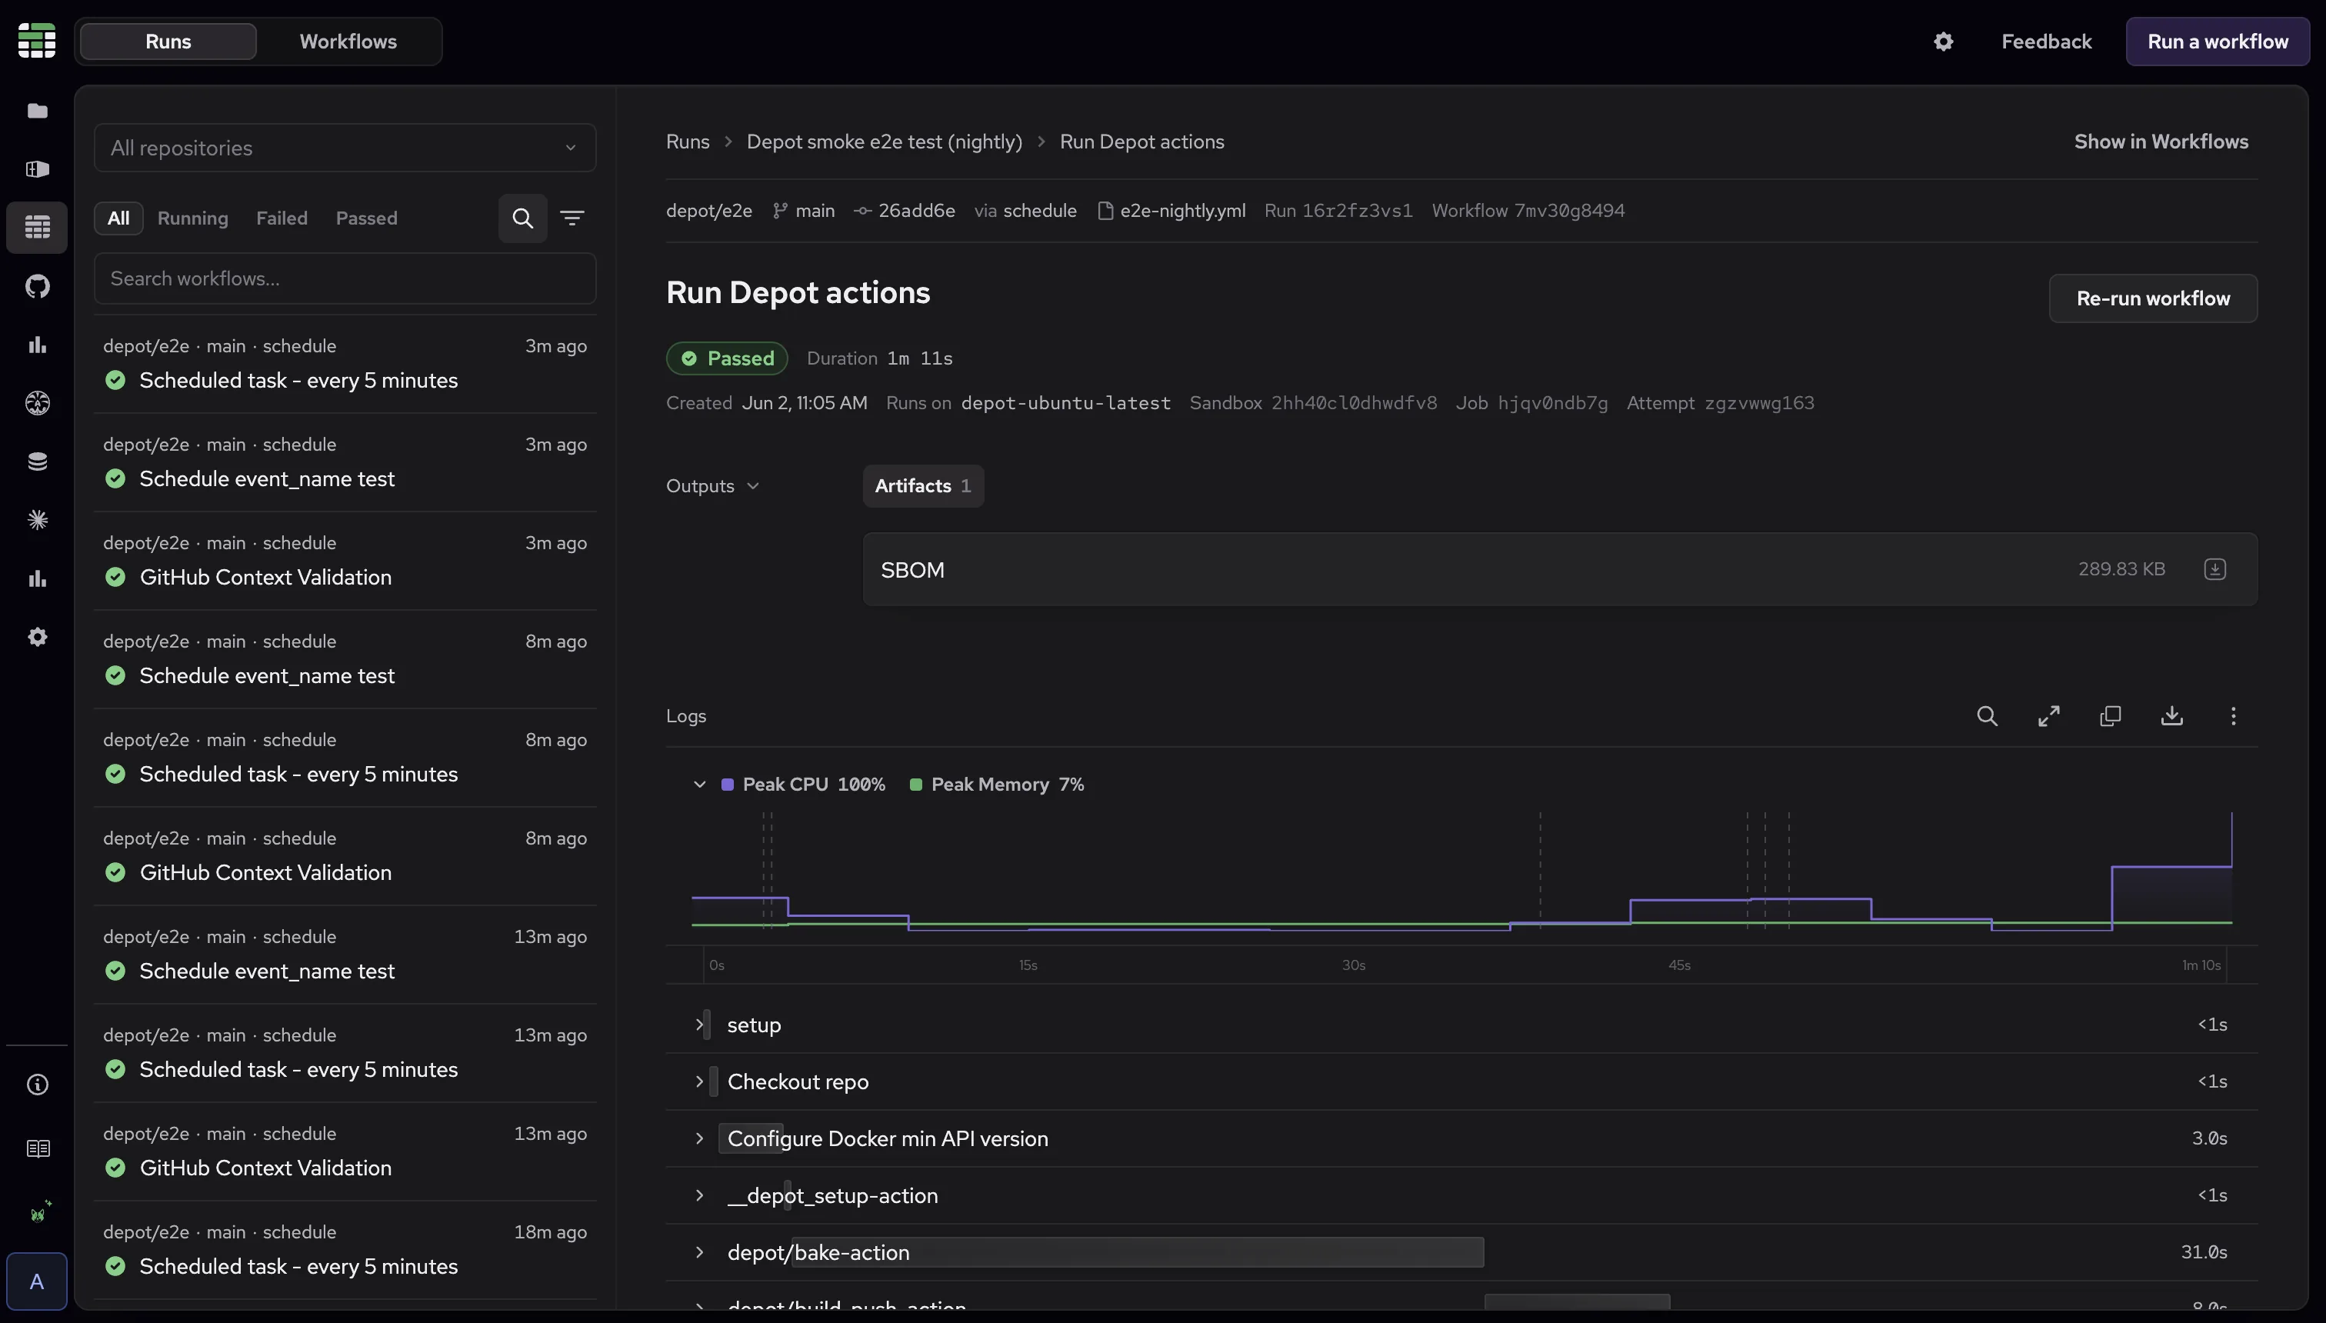Focus the Search workflows input field
2326x1323 pixels.
(x=345, y=279)
